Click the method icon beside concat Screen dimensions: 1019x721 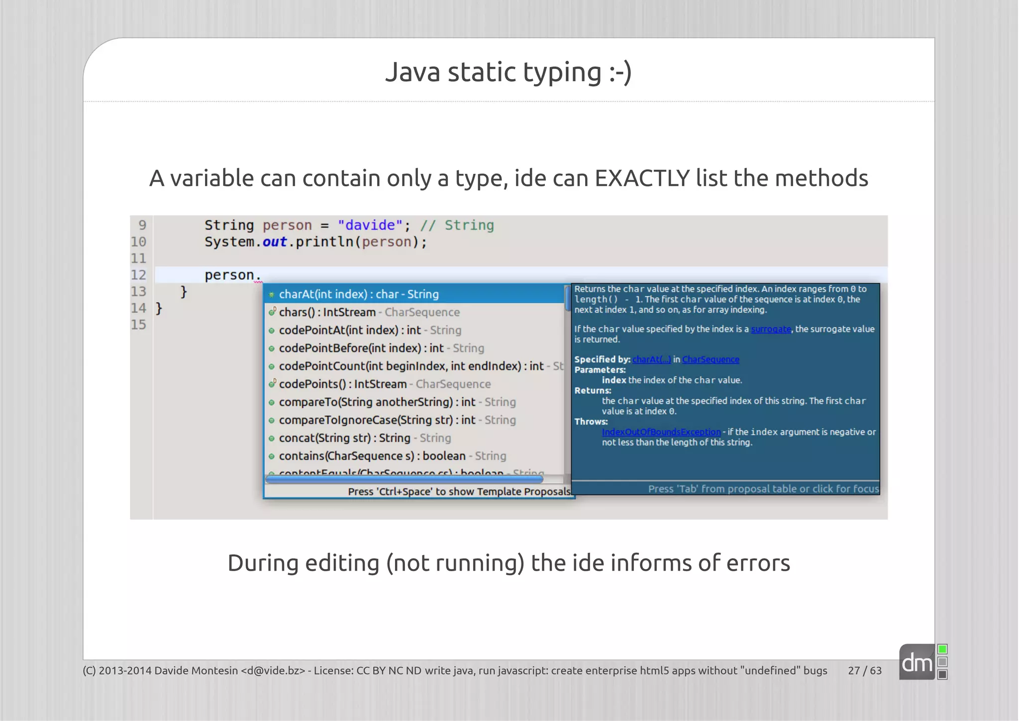click(272, 438)
